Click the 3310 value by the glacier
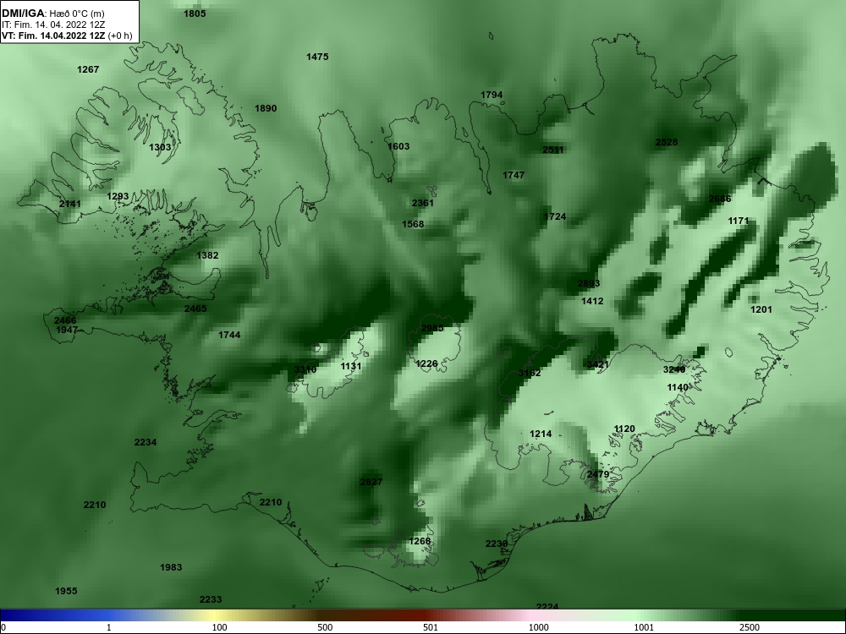846x634 pixels. (305, 370)
